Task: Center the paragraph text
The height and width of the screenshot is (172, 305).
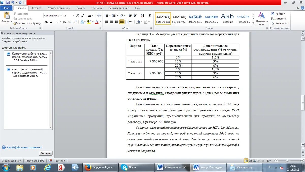Action: 111,22
